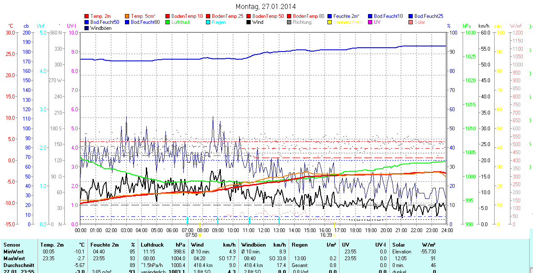Click the Luftdruck column header in the table
Image resolution: width=533 pixels, height=273 pixels.
[152, 245]
